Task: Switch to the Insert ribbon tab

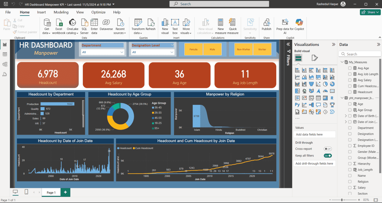Action: [41, 12]
